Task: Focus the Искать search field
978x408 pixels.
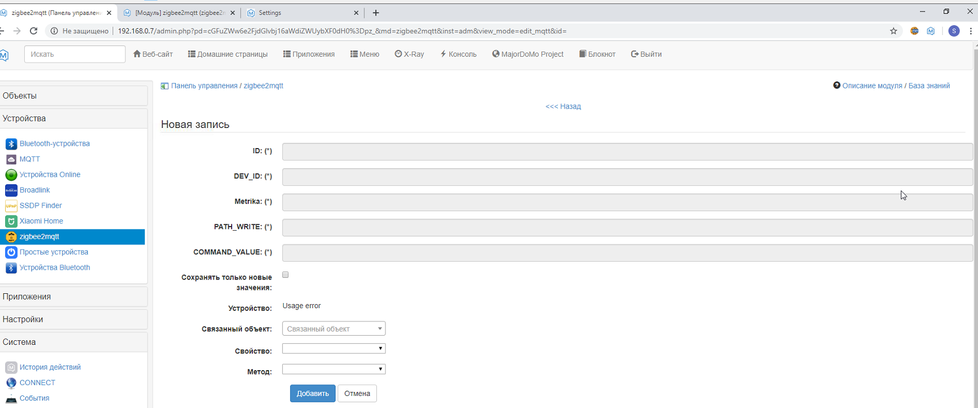Action: click(75, 54)
